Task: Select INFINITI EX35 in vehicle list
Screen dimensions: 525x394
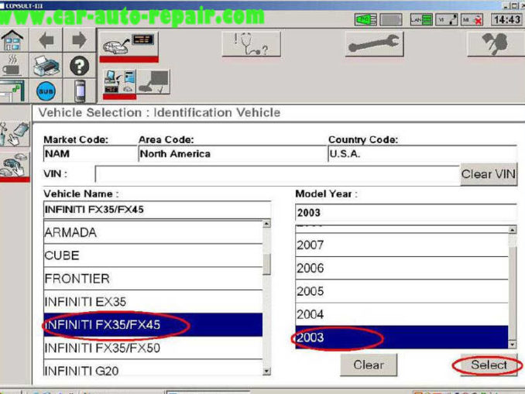Action: [x=153, y=302]
